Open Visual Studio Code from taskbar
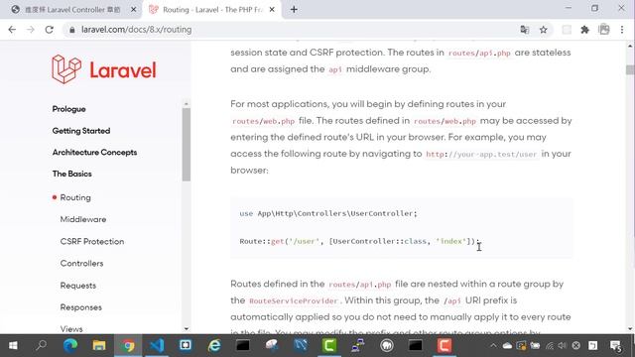This screenshot has width=635, height=357. pyautogui.click(x=157, y=346)
